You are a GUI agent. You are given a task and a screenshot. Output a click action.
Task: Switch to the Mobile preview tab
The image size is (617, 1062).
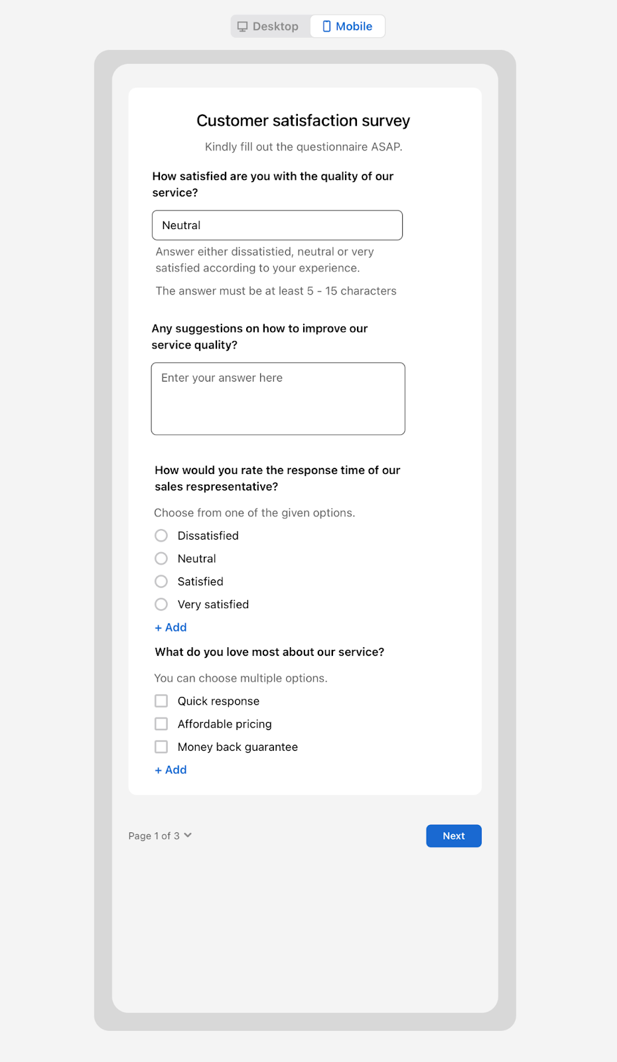pos(348,27)
